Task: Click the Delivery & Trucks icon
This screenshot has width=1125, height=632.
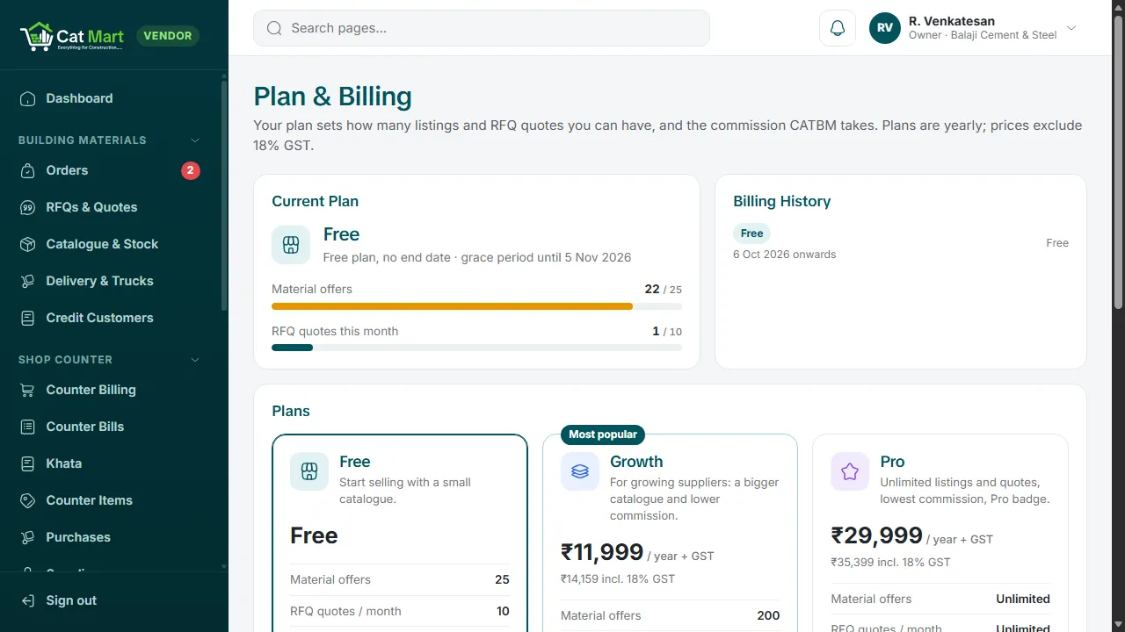Action: (28, 281)
